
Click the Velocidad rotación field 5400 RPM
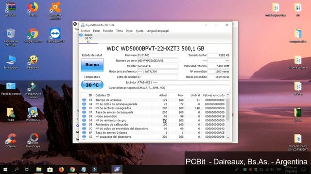click(219, 66)
